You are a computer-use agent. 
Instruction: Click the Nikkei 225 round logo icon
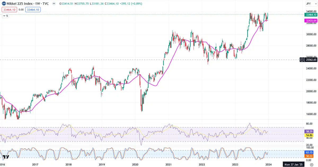point(4,3)
